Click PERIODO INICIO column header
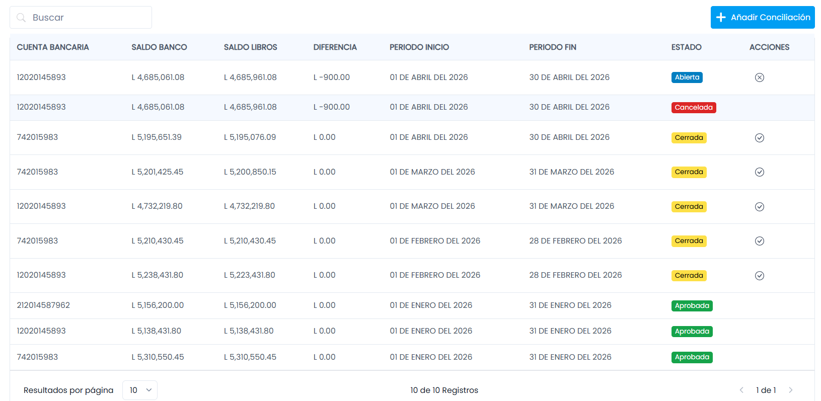821x401 pixels. click(419, 47)
